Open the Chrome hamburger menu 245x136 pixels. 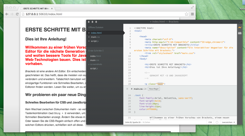(192, 14)
